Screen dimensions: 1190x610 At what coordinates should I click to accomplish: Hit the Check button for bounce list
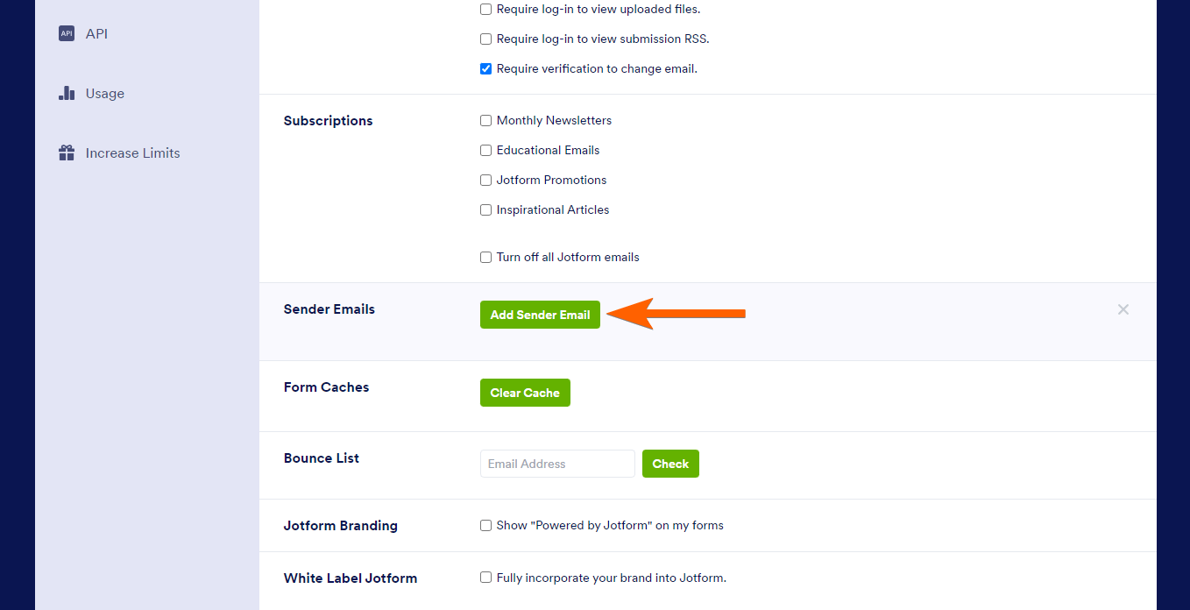pos(670,464)
